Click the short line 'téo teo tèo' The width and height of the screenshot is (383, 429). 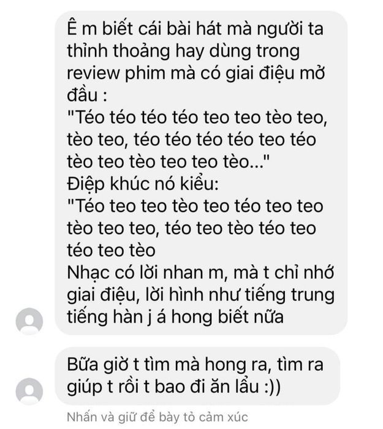tap(111, 250)
